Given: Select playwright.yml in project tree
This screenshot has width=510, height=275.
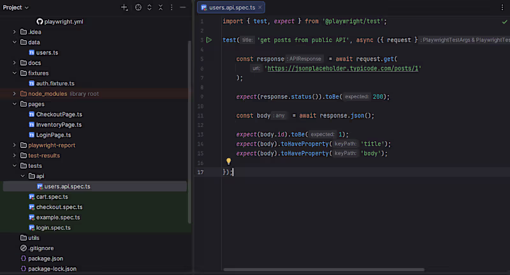Looking at the screenshot, I should coord(64,22).
